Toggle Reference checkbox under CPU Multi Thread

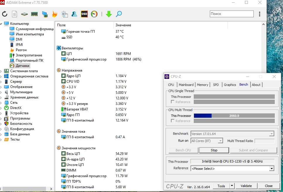[x=173, y=121]
